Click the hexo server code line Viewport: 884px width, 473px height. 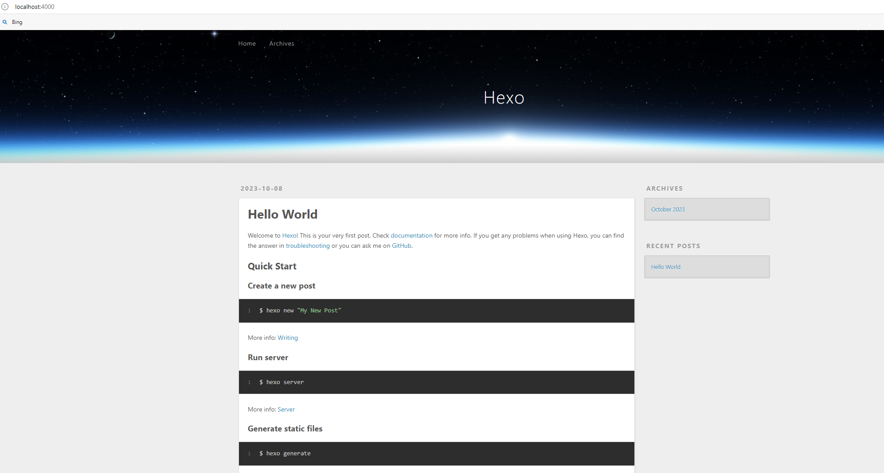click(436, 382)
